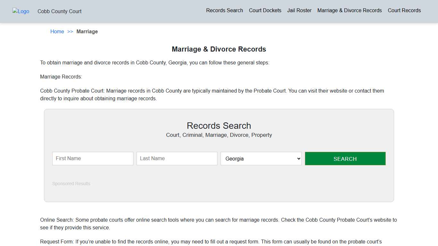Image resolution: width=438 pixels, height=246 pixels.
Task: Select Court Dockets in the navigation bar
Action: click(265, 10)
